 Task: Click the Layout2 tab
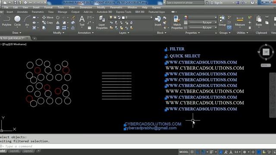coord(28,151)
